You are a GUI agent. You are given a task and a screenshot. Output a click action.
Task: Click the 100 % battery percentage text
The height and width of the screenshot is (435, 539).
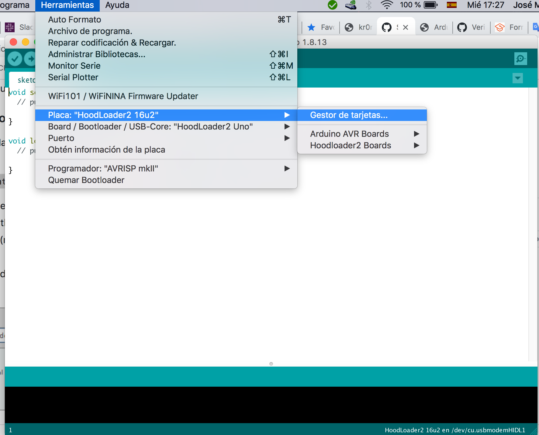[410, 5]
